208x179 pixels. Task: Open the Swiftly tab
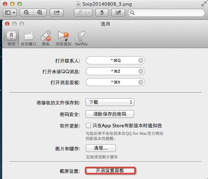point(81,38)
